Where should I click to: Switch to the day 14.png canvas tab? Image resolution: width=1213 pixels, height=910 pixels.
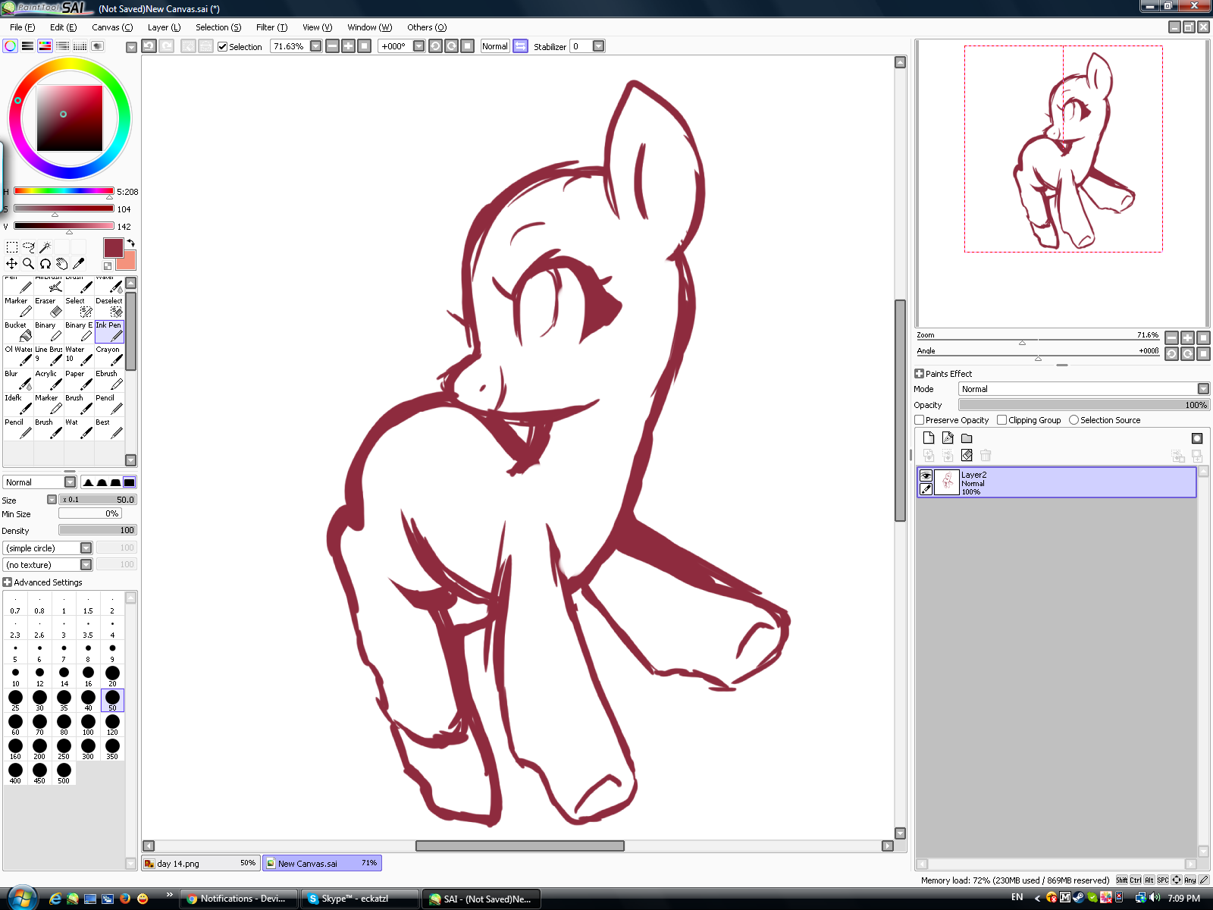[201, 863]
